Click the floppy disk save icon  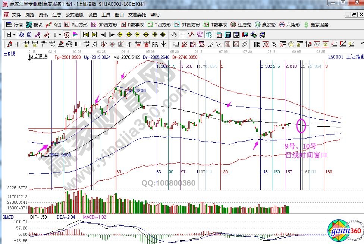point(245,35)
